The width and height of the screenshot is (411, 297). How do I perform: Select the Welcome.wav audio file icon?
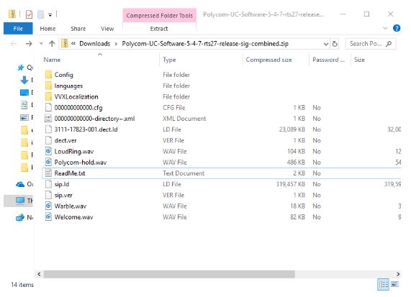coord(48,217)
